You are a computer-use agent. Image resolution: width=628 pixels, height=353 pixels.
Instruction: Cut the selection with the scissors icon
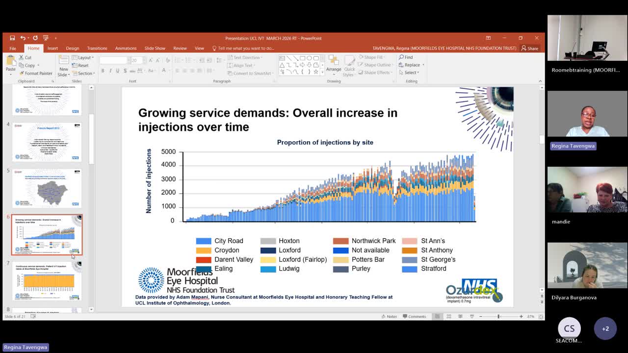(x=25, y=57)
